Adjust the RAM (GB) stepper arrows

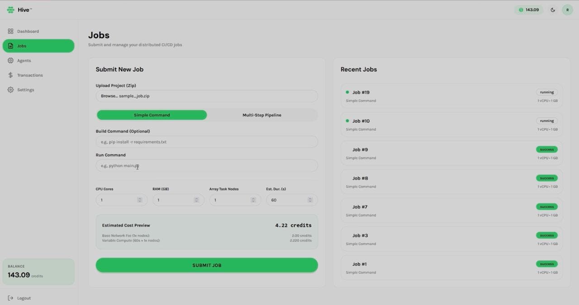tap(196, 200)
